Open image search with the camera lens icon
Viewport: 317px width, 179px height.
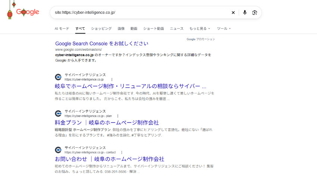(x=254, y=13)
